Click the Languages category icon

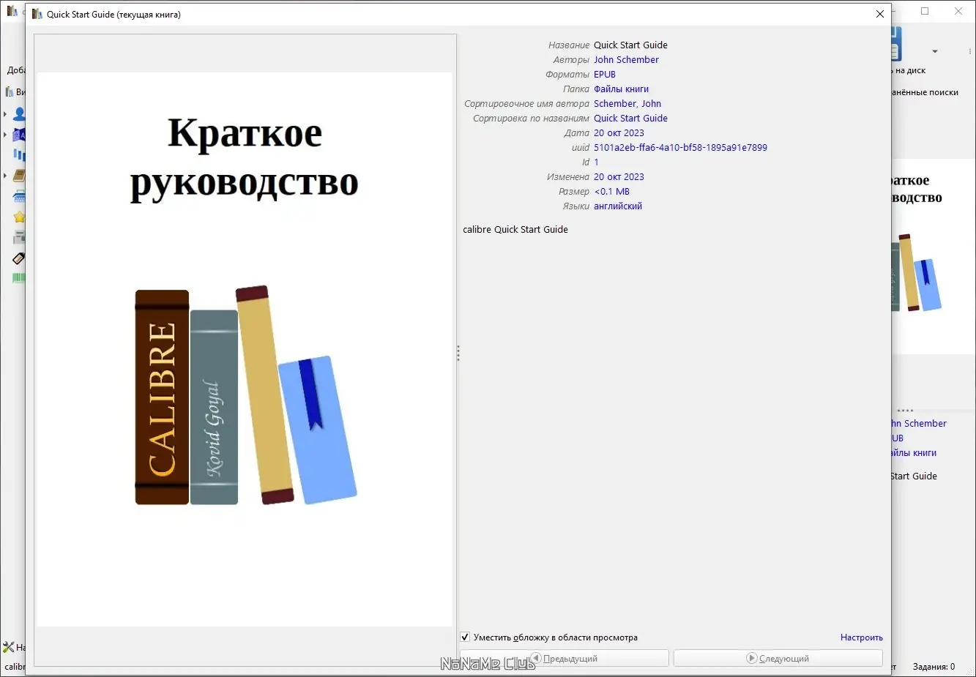19,134
